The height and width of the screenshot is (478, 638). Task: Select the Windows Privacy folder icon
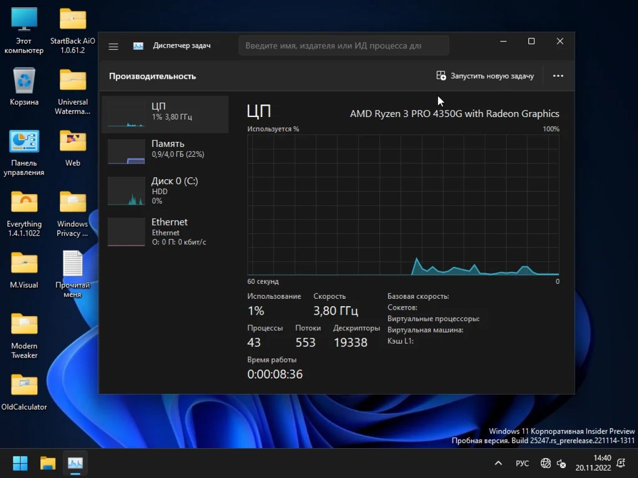(x=73, y=214)
